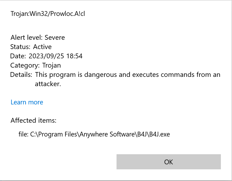Click the Active status value
This screenshot has height=181, width=232.
(42, 47)
